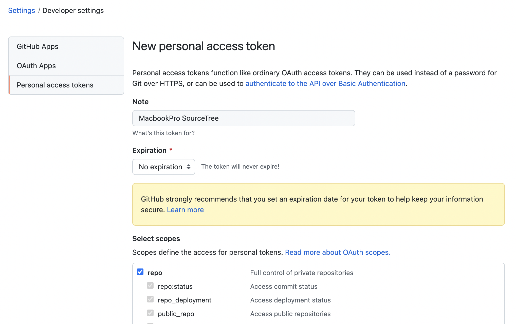Click the repo scope label

155,273
